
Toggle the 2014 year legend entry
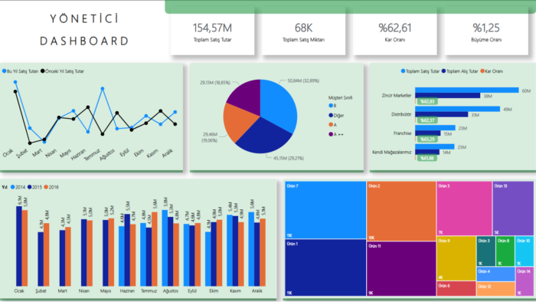18,187
